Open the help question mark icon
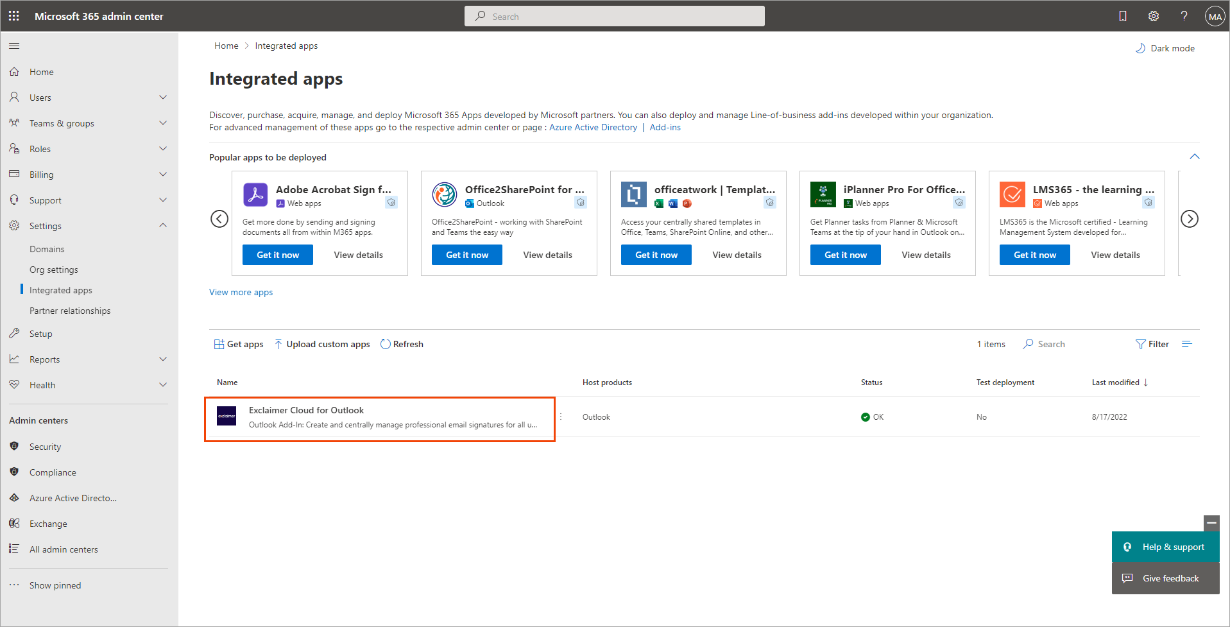Screen dimensions: 1230x627 coord(1184,16)
